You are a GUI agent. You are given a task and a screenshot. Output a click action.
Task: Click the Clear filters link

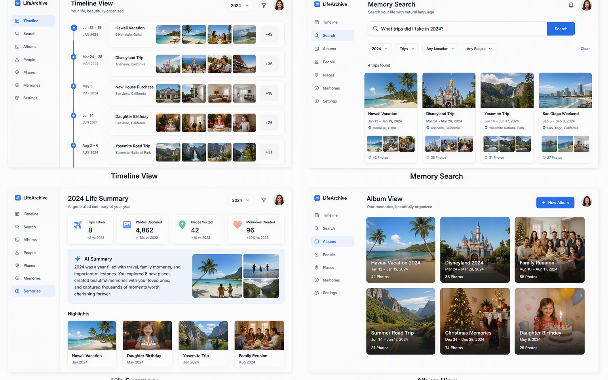point(585,49)
